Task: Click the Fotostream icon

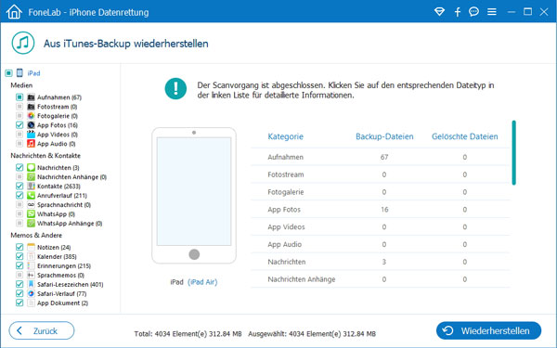Action: point(31,107)
